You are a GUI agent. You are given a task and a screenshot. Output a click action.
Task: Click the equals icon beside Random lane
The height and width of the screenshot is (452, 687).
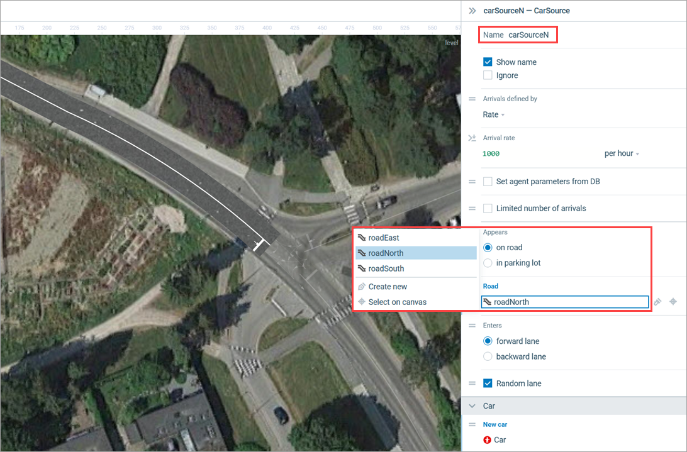coord(472,383)
